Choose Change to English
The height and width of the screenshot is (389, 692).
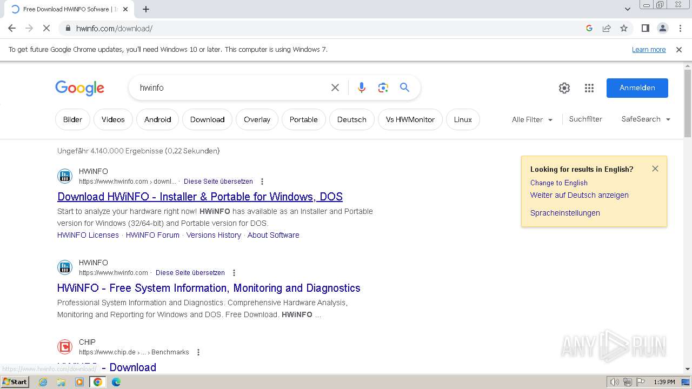pos(558,183)
